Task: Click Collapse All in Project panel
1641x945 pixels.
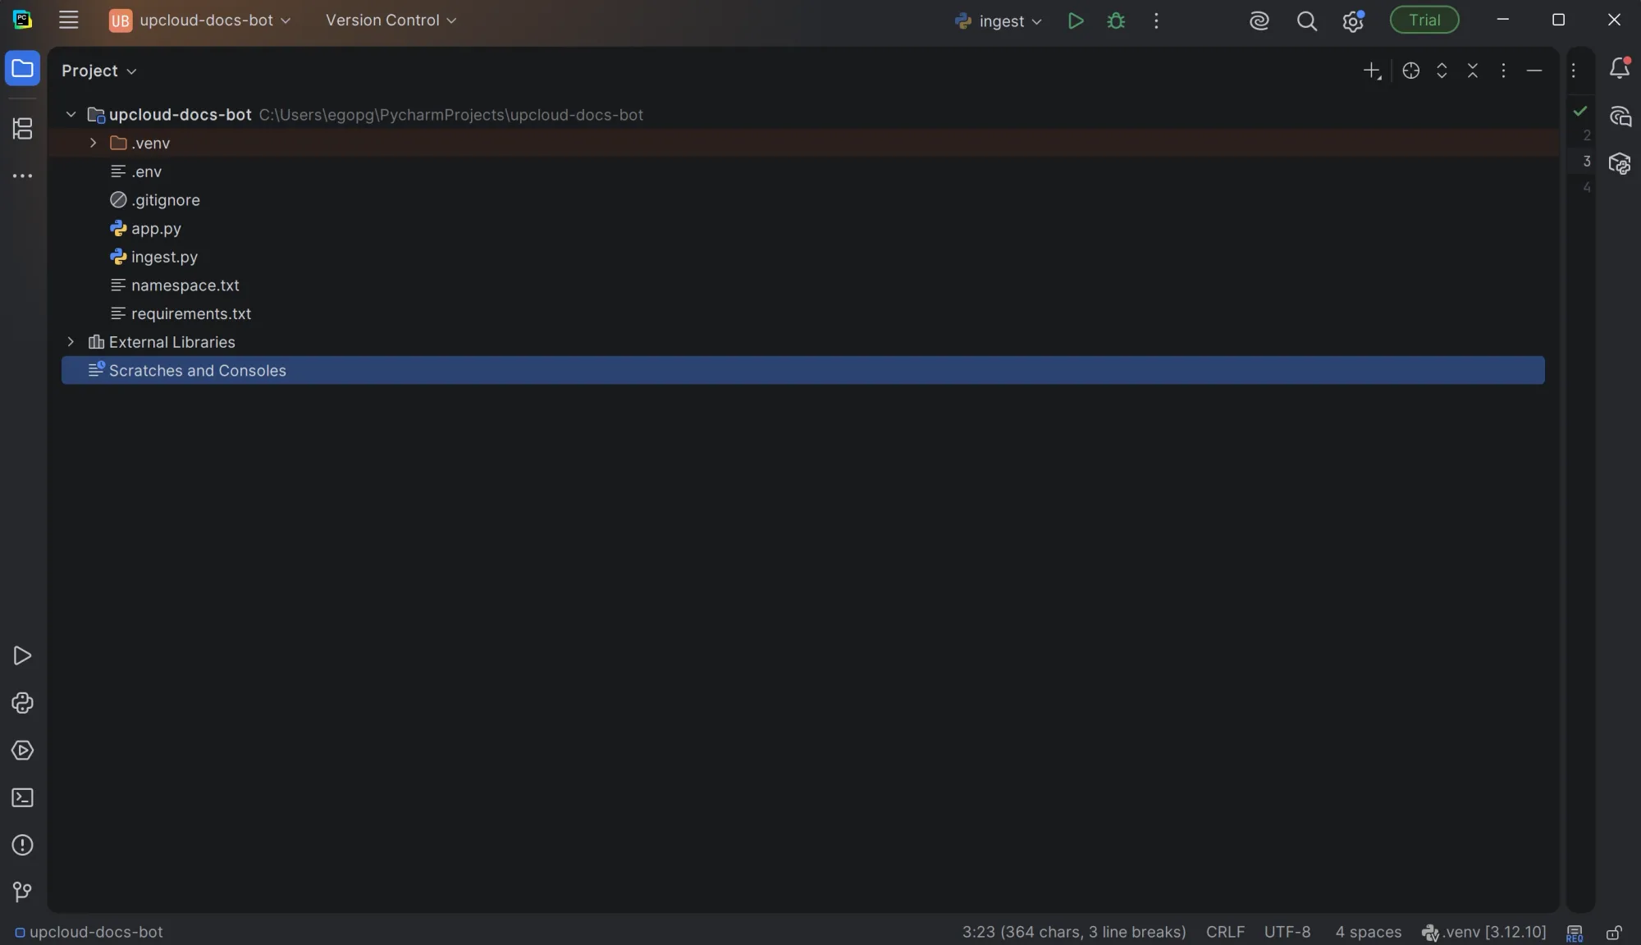Action: coord(1473,71)
